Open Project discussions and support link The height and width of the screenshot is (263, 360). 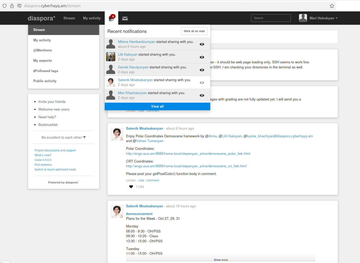click(55, 151)
